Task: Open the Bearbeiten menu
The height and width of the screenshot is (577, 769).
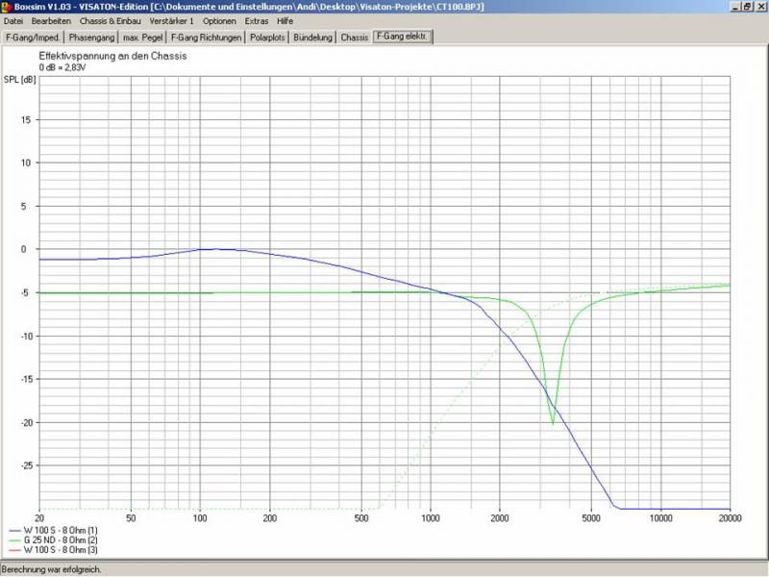Action: tap(51, 20)
